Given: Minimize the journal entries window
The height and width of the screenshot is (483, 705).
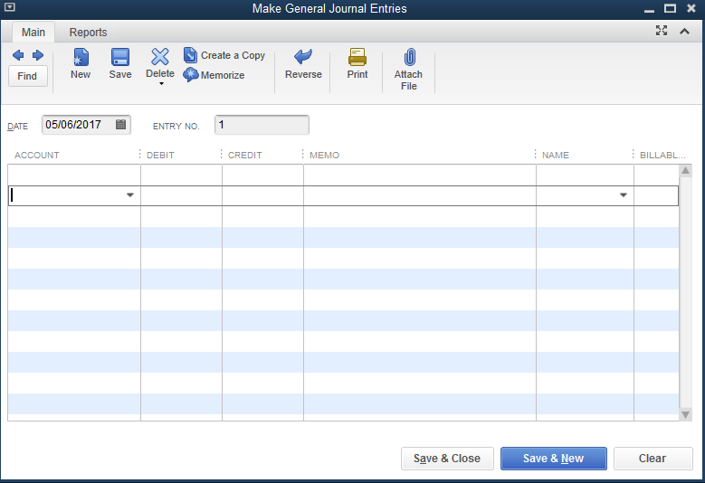Looking at the screenshot, I should [x=649, y=9].
